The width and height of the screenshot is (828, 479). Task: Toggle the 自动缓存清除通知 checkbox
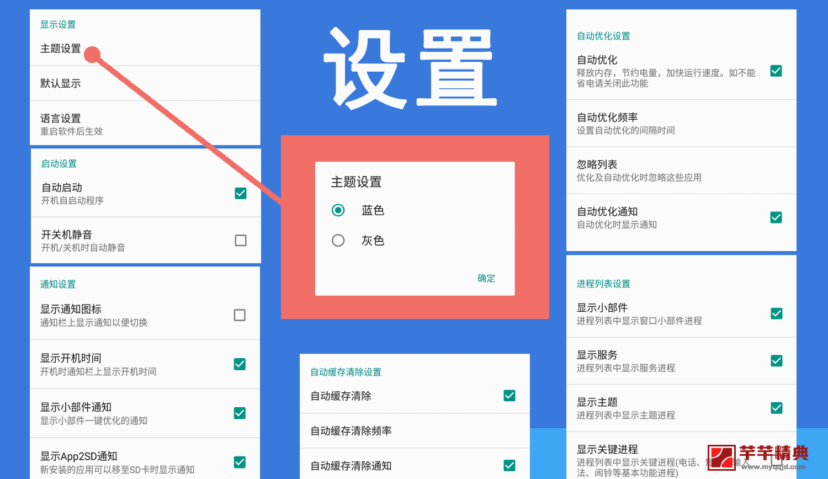[x=509, y=466]
